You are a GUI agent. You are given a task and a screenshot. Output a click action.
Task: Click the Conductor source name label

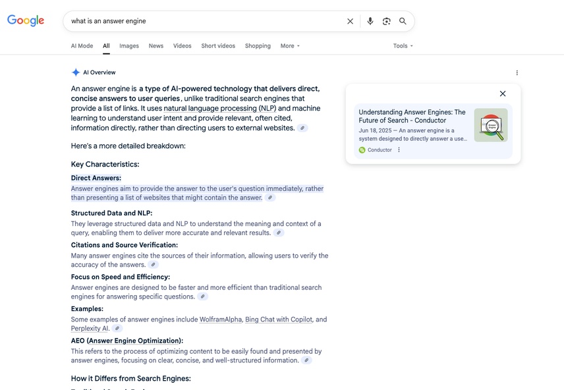tap(380, 150)
